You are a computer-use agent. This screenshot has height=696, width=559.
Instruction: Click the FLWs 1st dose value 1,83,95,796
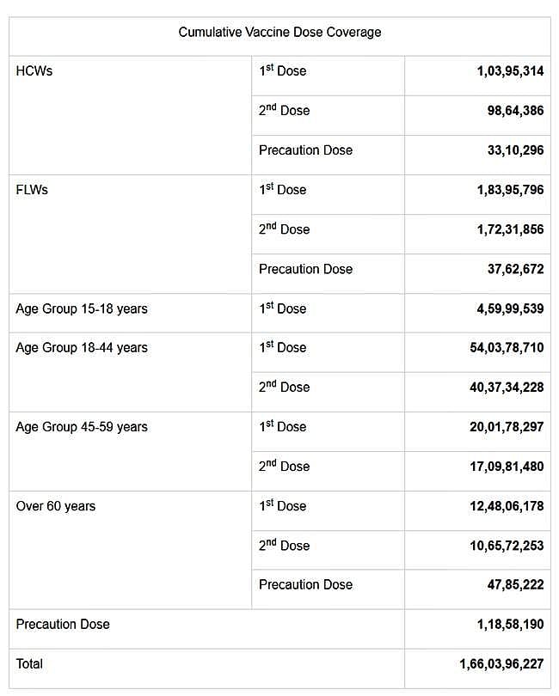510,190
